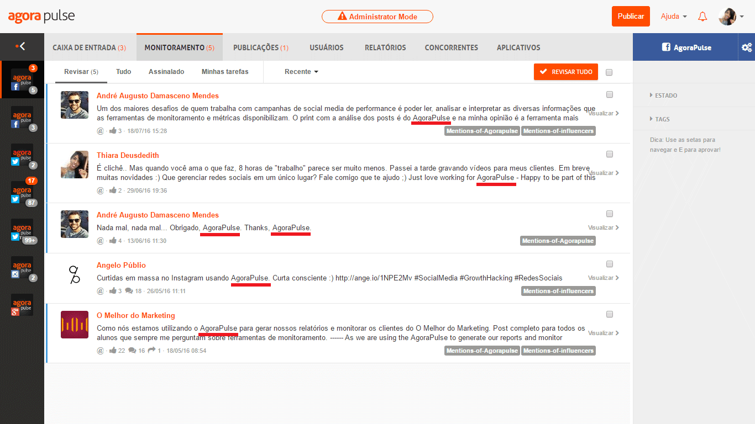Check the box for Angelo Público's post
This screenshot has width=755, height=424.
click(x=610, y=264)
